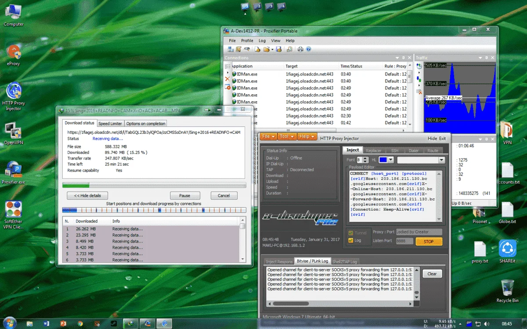Open the proxy.txt file icon

click(480, 252)
